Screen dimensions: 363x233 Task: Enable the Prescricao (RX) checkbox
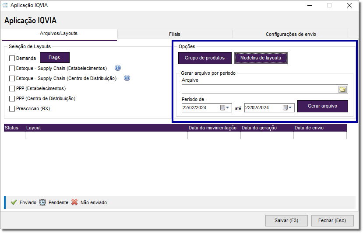coord(12,109)
